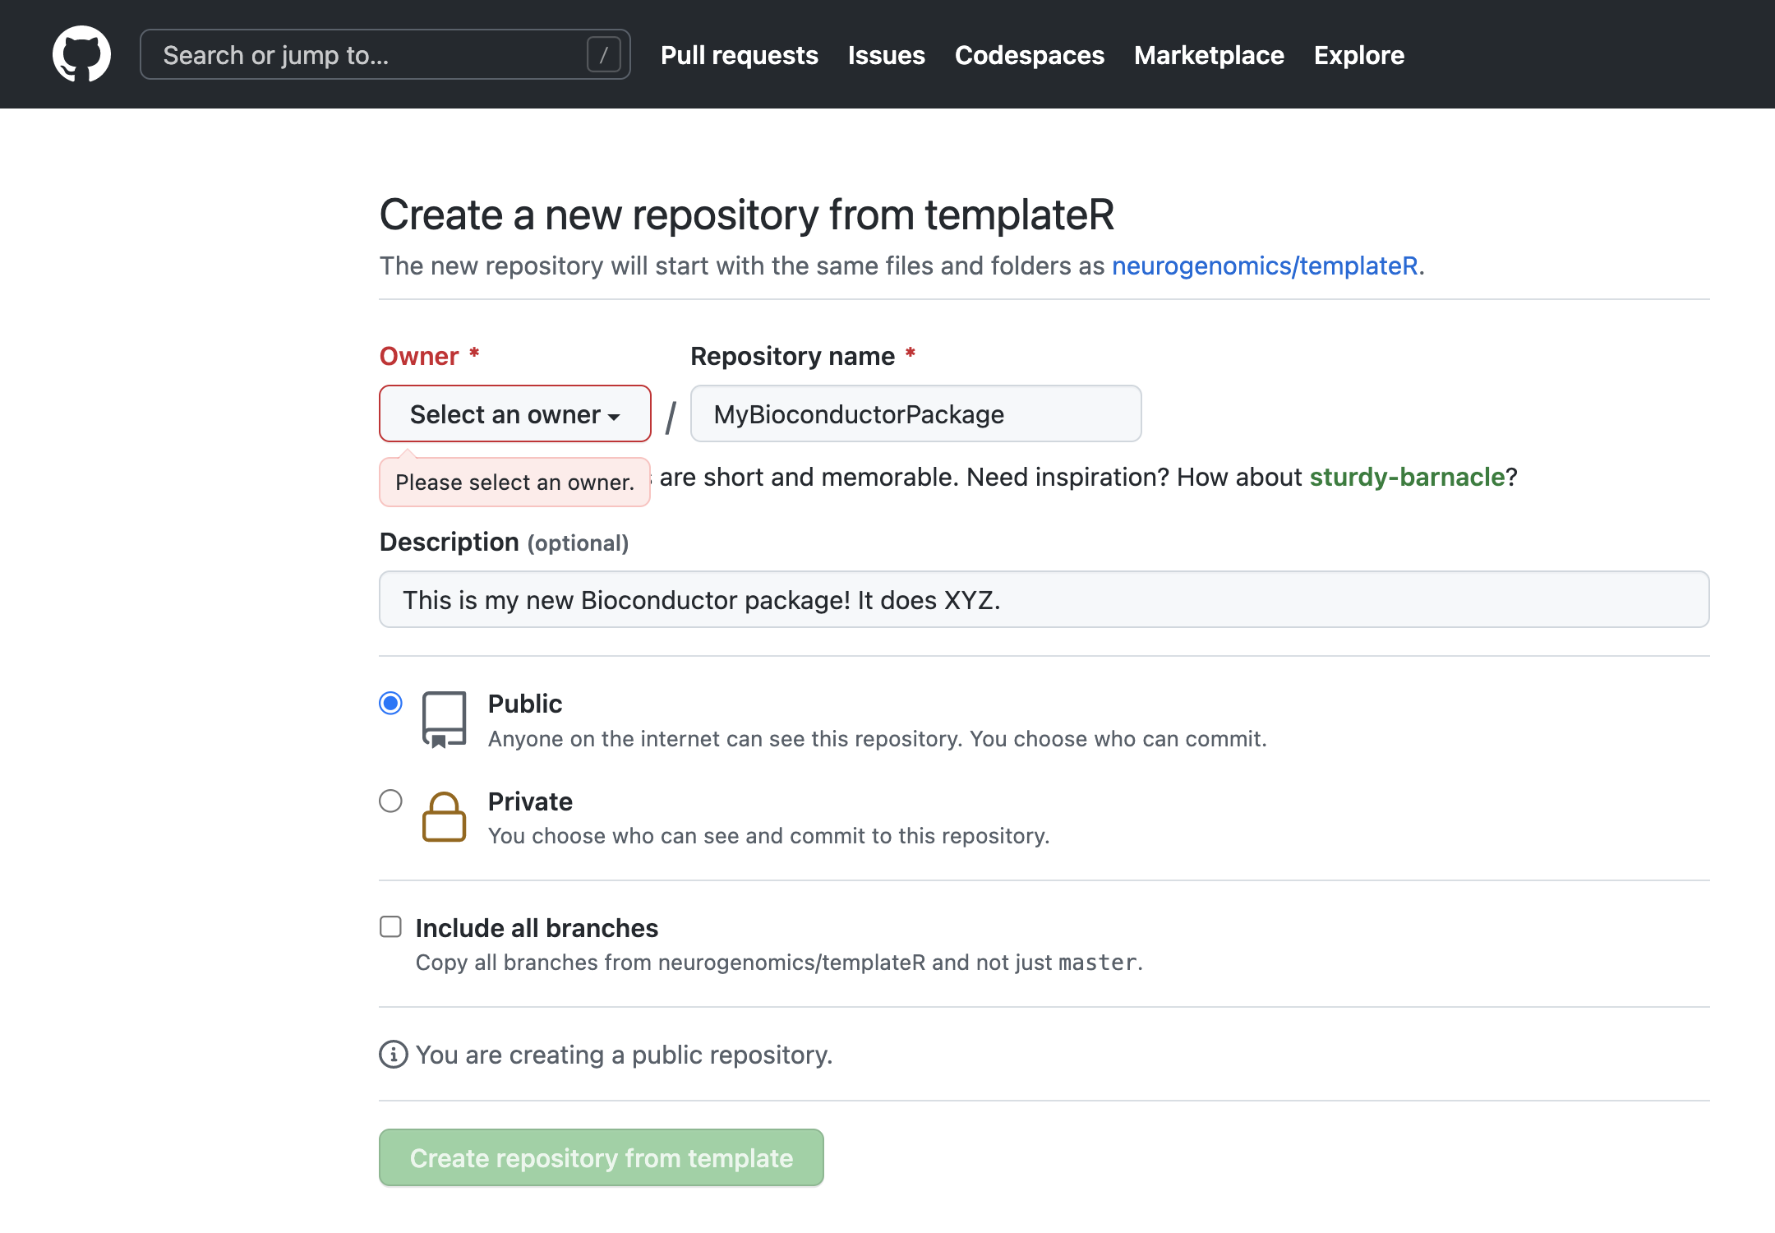This screenshot has height=1233, width=1775.
Task: Open the GitHub home logo
Action: point(81,54)
